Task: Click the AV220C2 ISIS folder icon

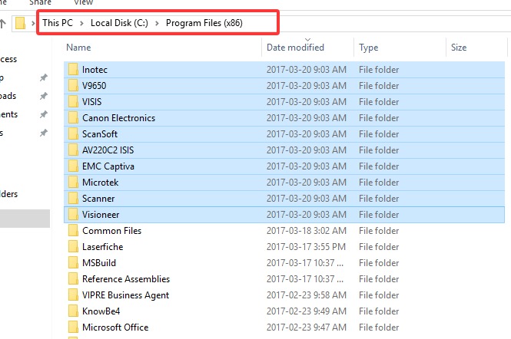Action: coord(73,150)
